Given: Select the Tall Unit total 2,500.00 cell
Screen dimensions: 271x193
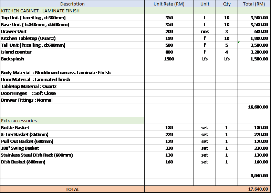Looking at the screenshot, I should [254, 45].
